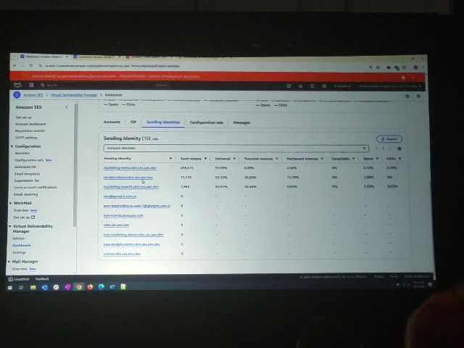Open Reputation metrics in sidebar
Screen dimensions: 464x348
[x=30, y=130]
